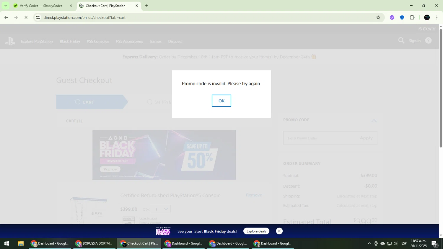Collapse the Promo Code section chevron

tap(374, 120)
